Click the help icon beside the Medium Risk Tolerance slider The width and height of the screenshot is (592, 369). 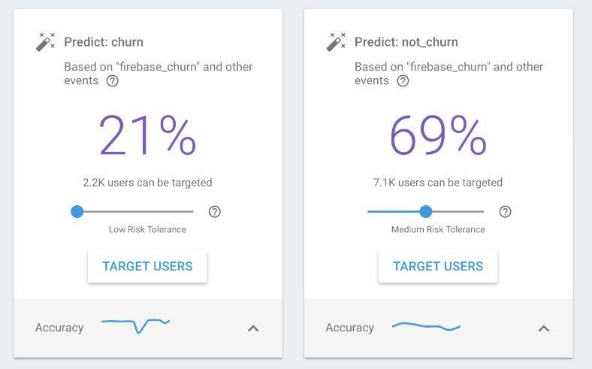[505, 211]
